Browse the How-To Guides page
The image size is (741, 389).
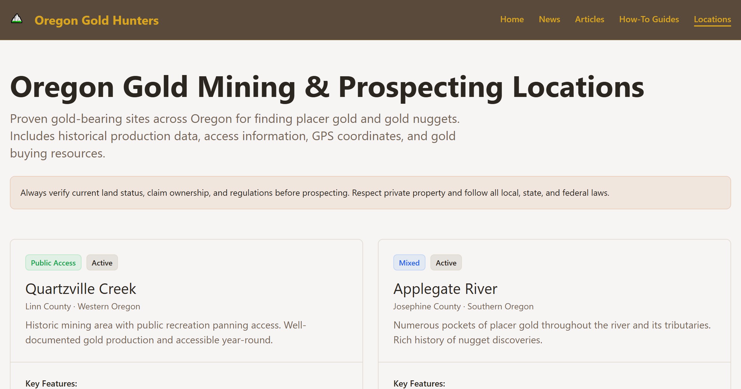click(649, 19)
